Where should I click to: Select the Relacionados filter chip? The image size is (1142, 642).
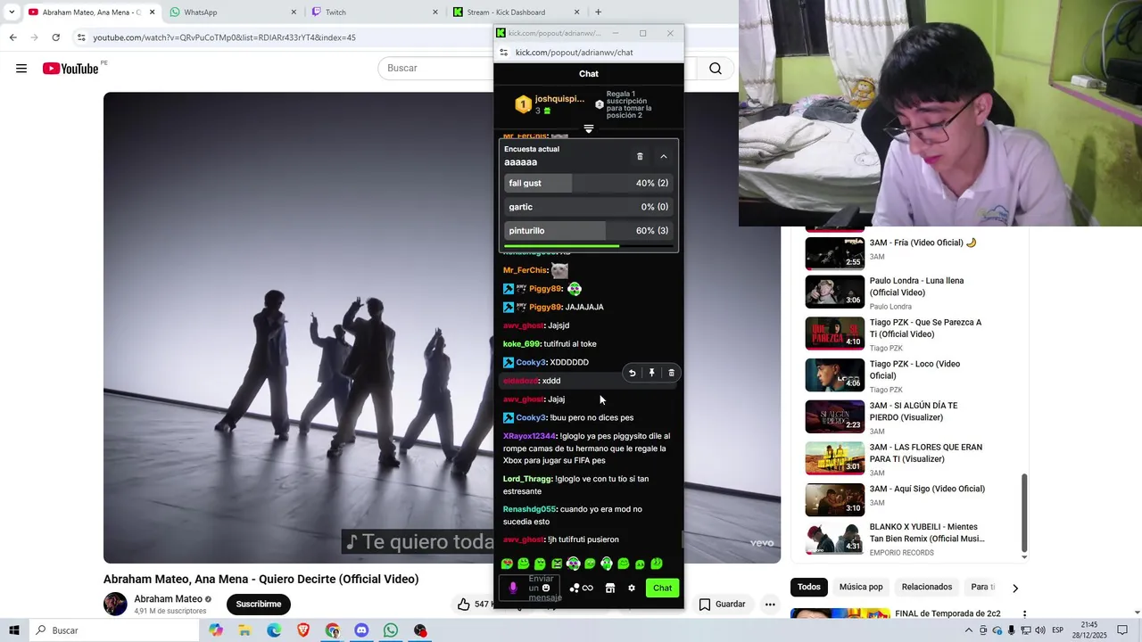tap(927, 587)
